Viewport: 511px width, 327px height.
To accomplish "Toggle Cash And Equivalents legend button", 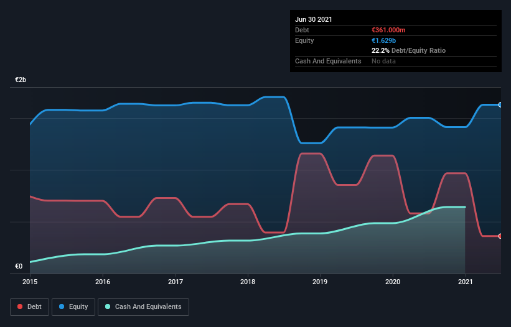I will click(x=143, y=307).
